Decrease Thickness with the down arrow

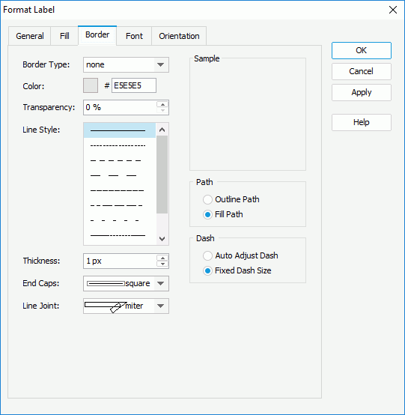click(x=162, y=264)
